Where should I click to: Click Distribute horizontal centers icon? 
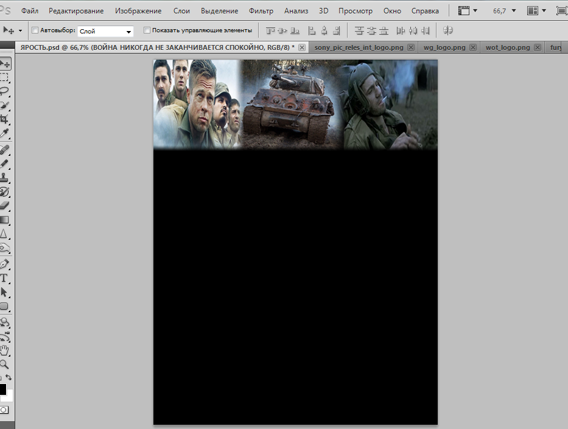pos(413,31)
